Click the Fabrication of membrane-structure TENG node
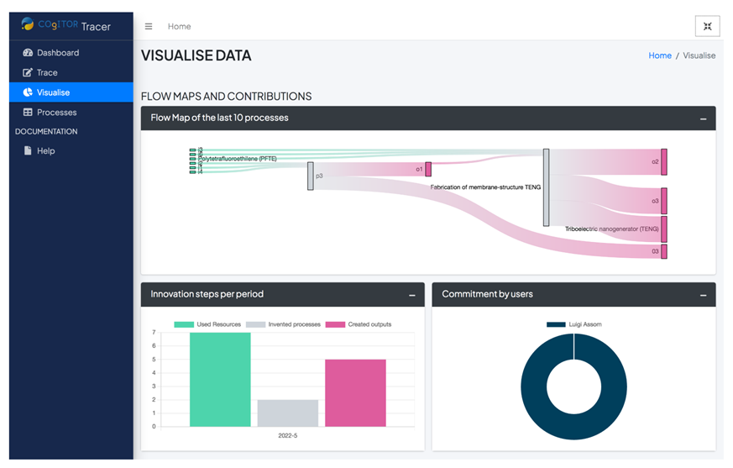Screen dimensions: 733x468 click(546, 187)
